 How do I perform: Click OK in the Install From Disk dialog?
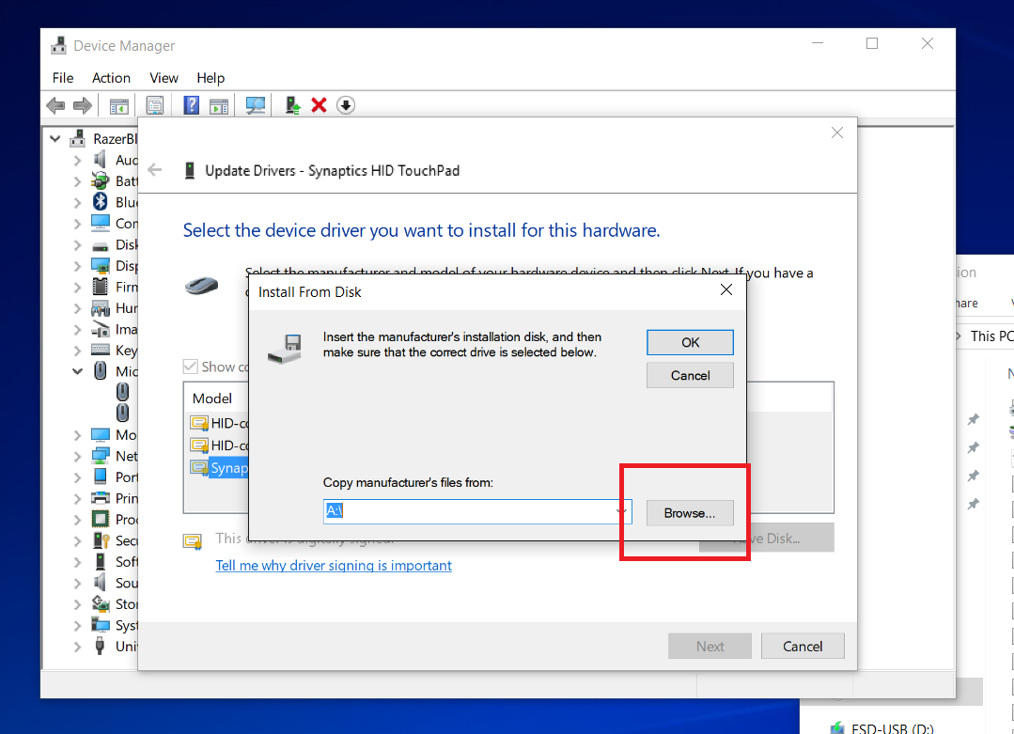point(690,341)
